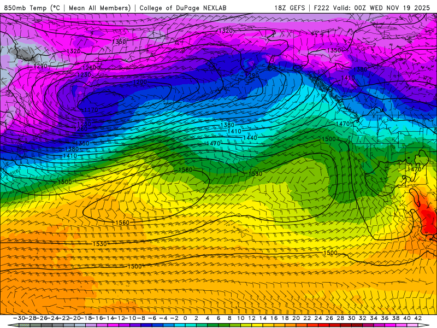Image resolution: width=437 pixels, height=328 pixels.
Task: Click the "WED NOV 19 2025" valid date
Action: pyautogui.click(x=400, y=8)
